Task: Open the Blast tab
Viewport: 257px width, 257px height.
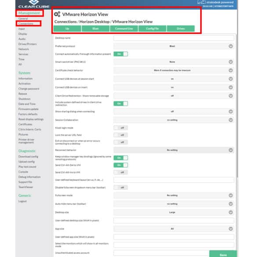Action: (x=96, y=29)
